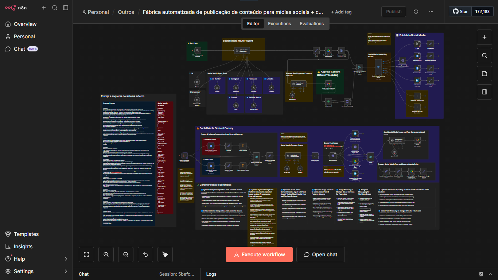Viewport: 498px width, 280px height.
Task: Click the Execute workflow button
Action: click(259, 254)
